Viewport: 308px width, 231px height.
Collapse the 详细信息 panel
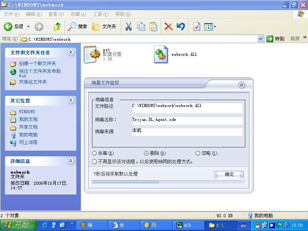71,161
